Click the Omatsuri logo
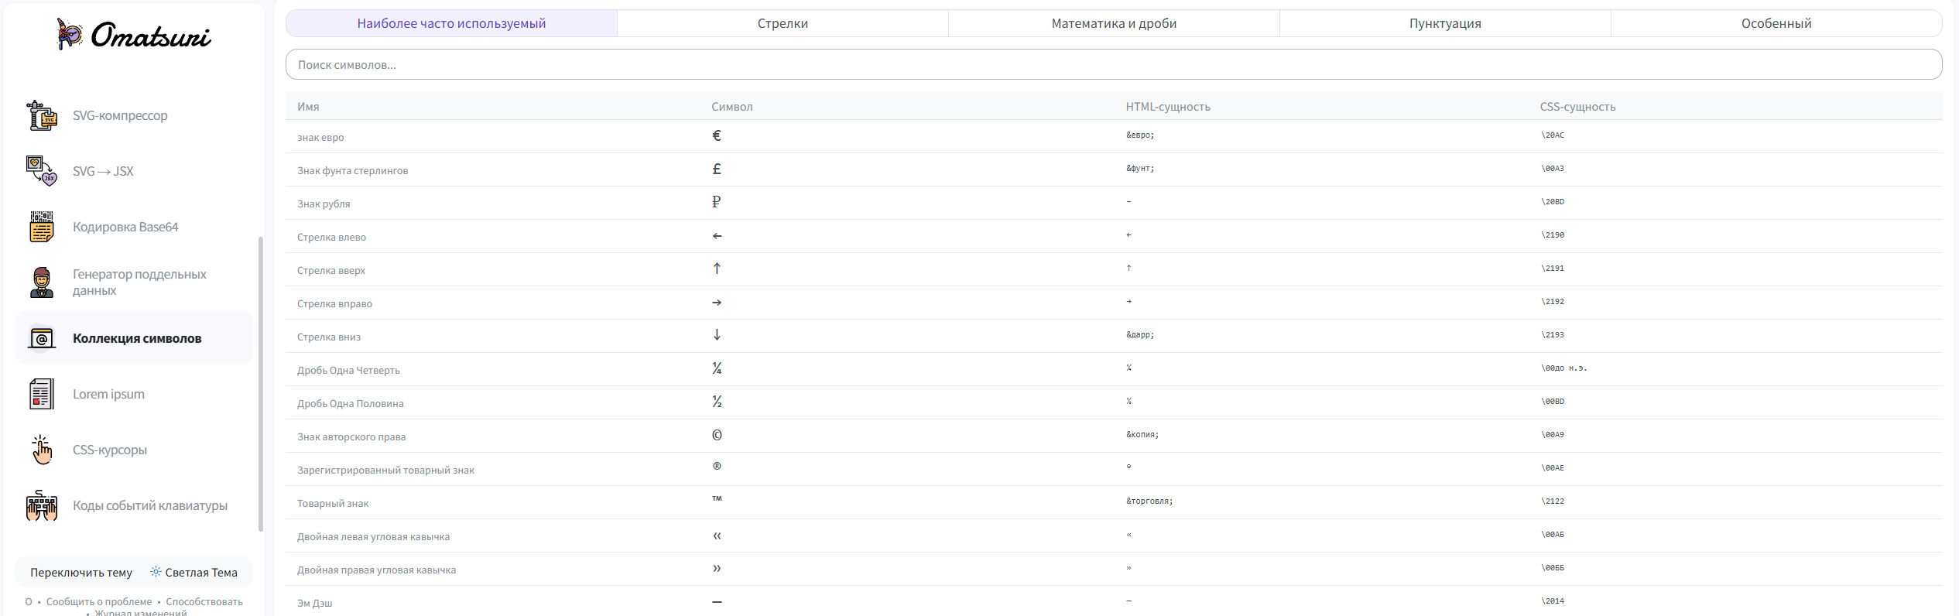This screenshot has height=616, width=1959. (133, 35)
